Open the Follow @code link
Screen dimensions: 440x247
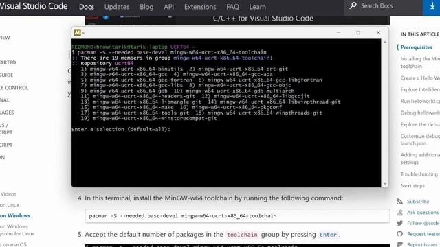(423, 223)
